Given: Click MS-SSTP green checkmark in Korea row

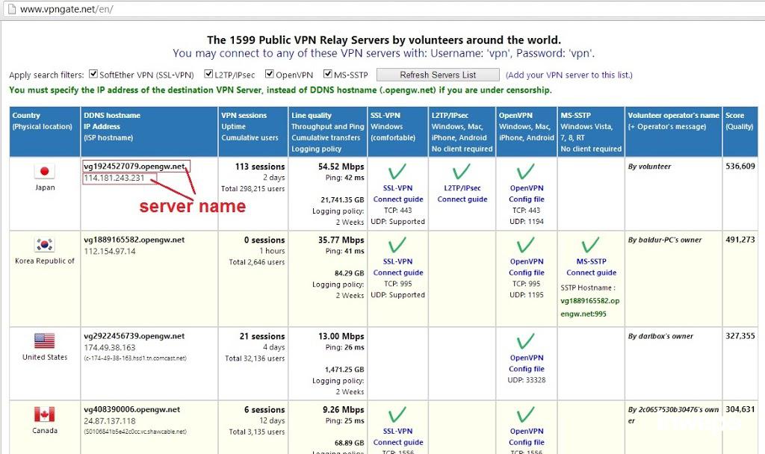Looking at the screenshot, I should (x=590, y=245).
